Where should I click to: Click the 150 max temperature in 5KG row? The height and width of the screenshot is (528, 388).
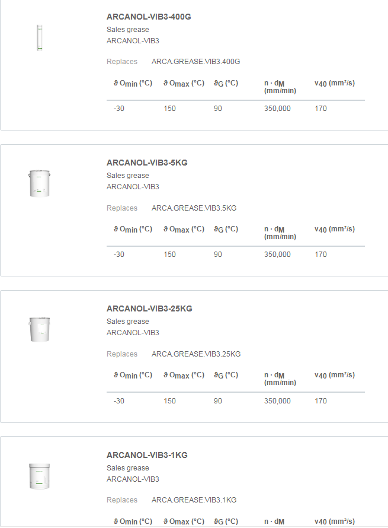(x=169, y=255)
